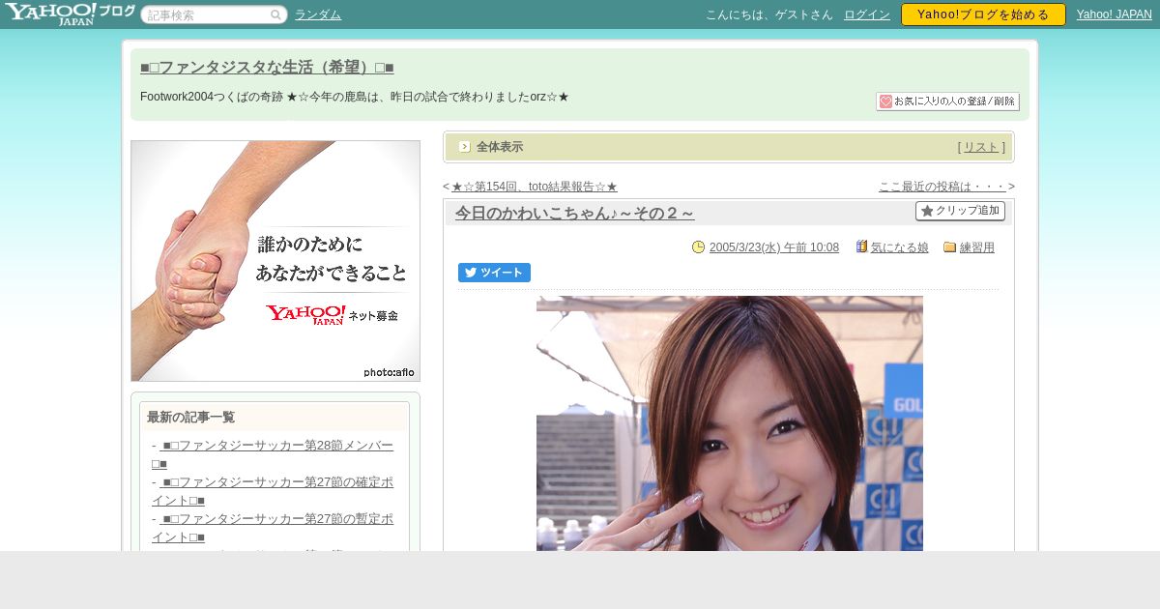Open the 気になる娘 category link

tap(900, 247)
